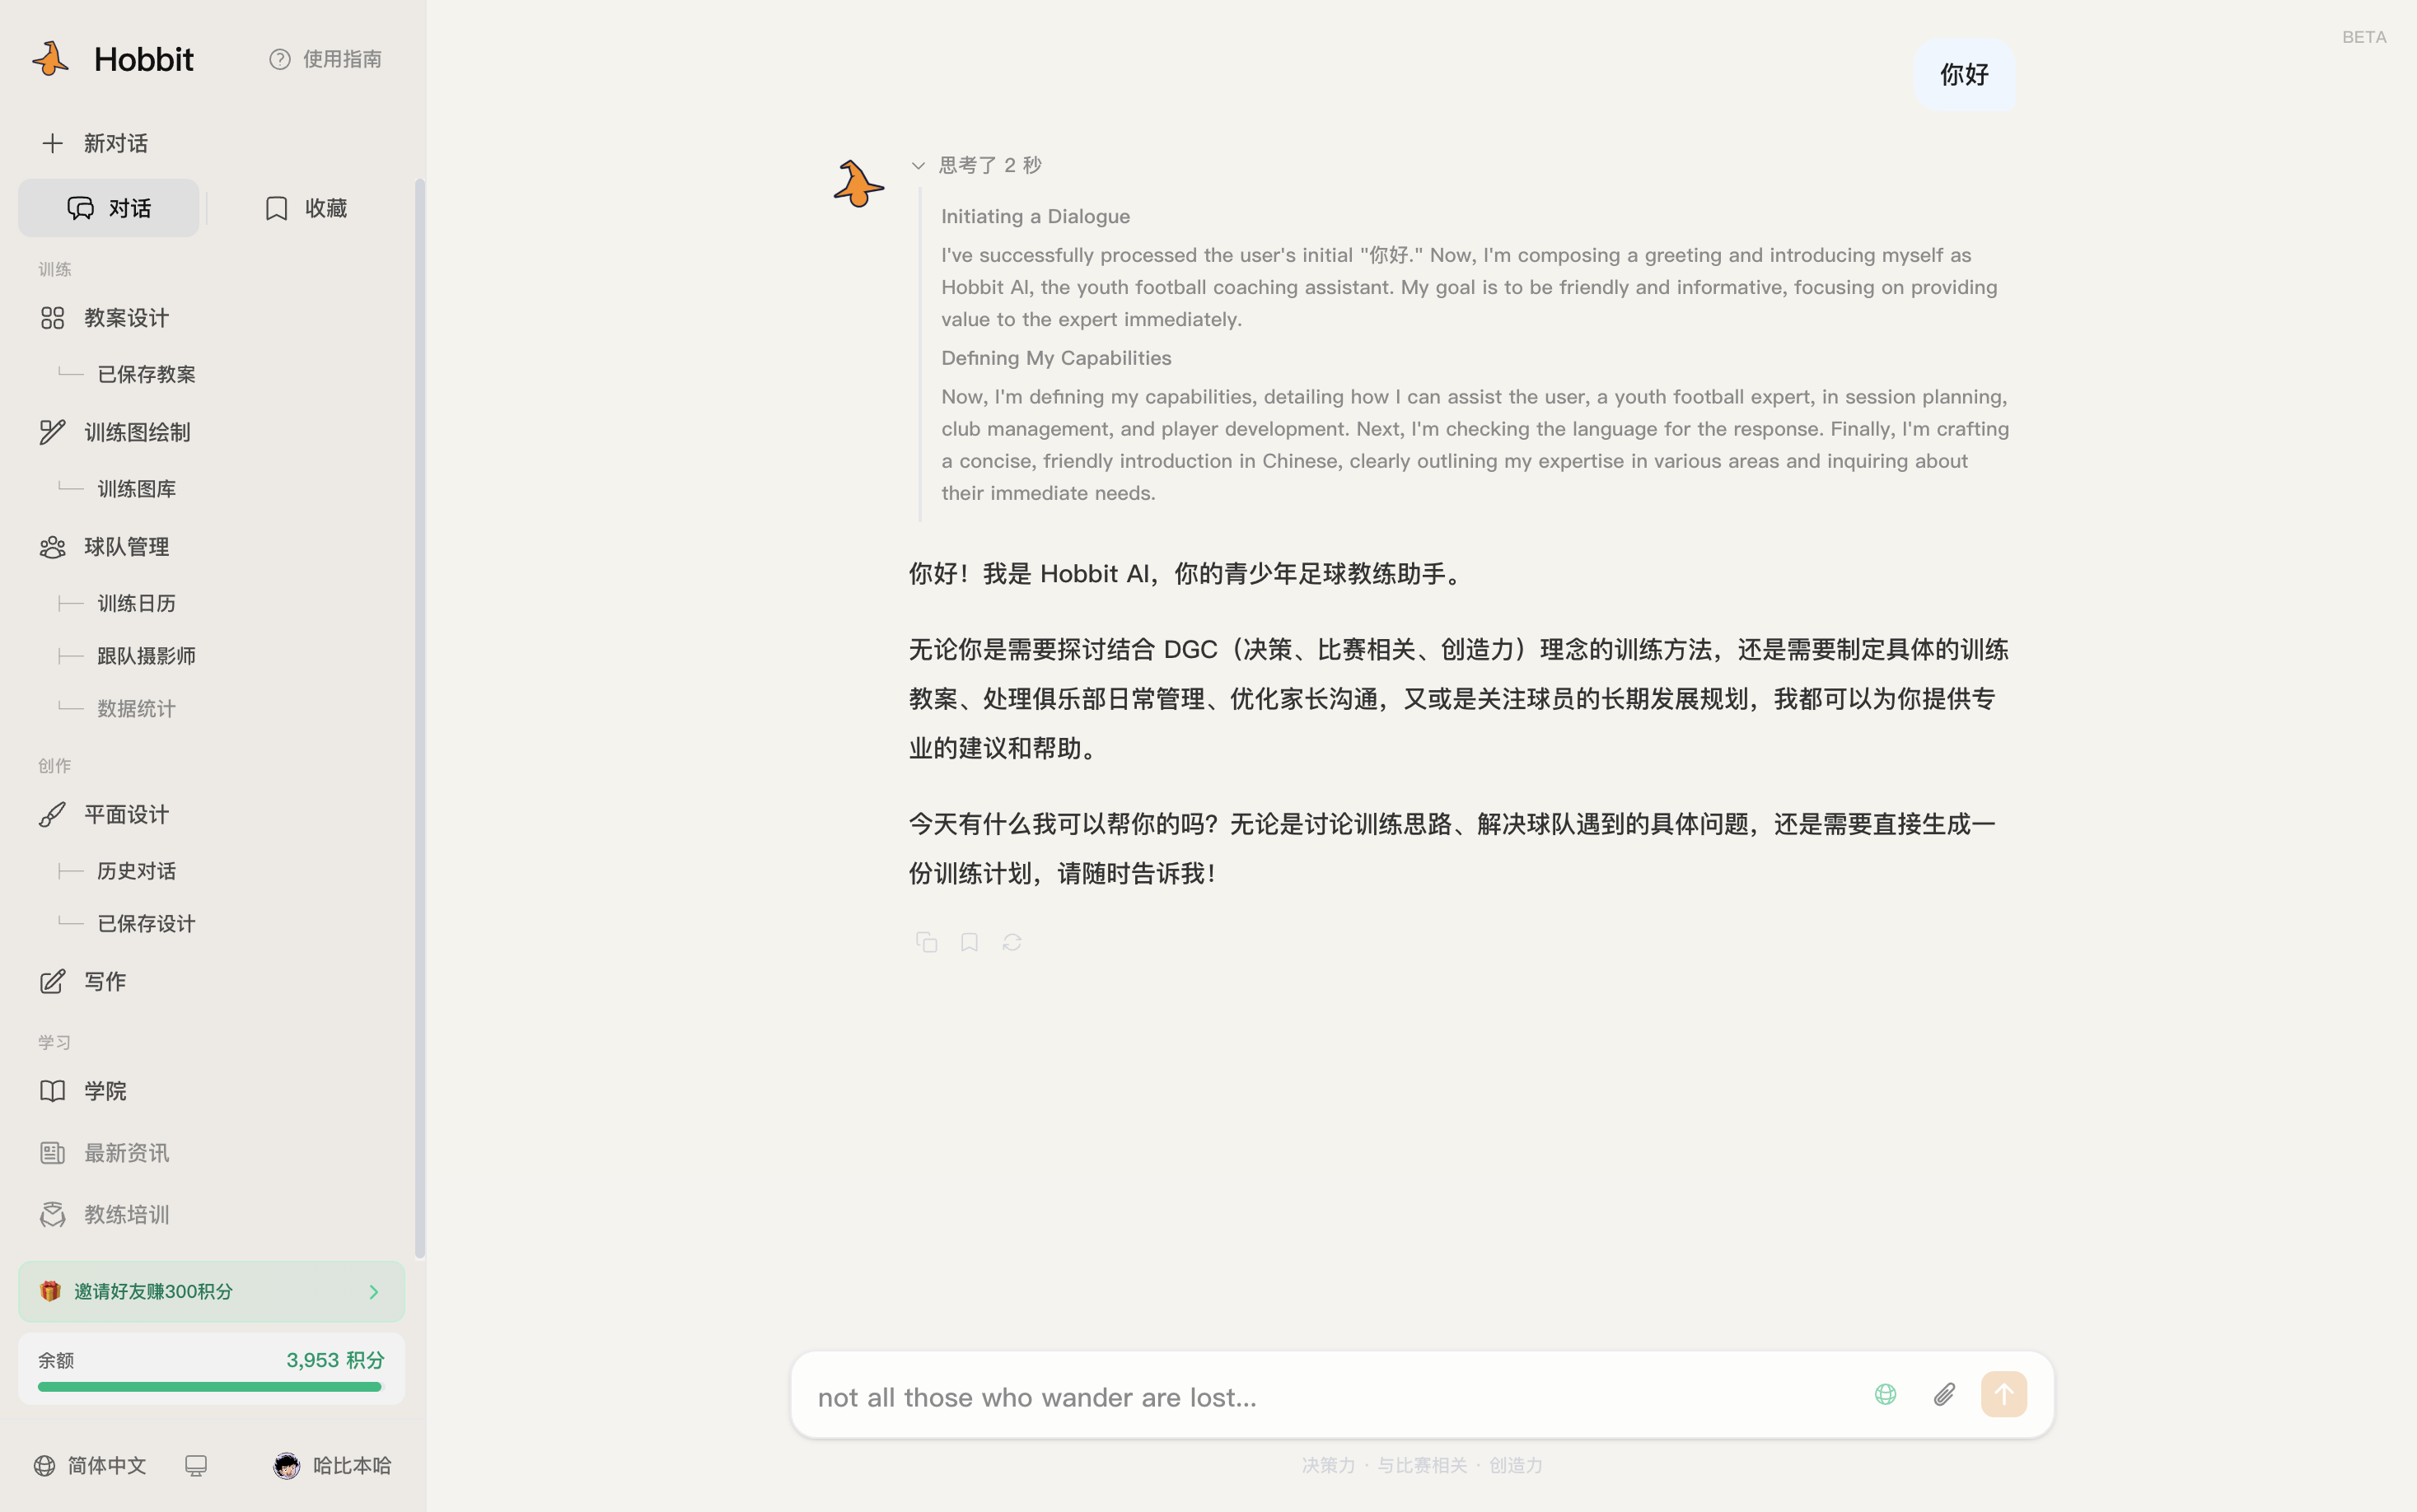
Task: Open the 教练培训 coach training section
Action: (126, 1214)
